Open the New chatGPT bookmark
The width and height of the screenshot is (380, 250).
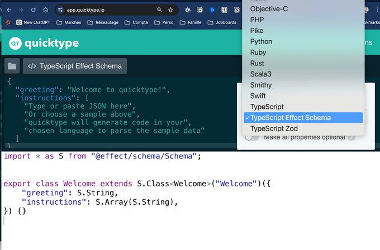[x=33, y=22]
